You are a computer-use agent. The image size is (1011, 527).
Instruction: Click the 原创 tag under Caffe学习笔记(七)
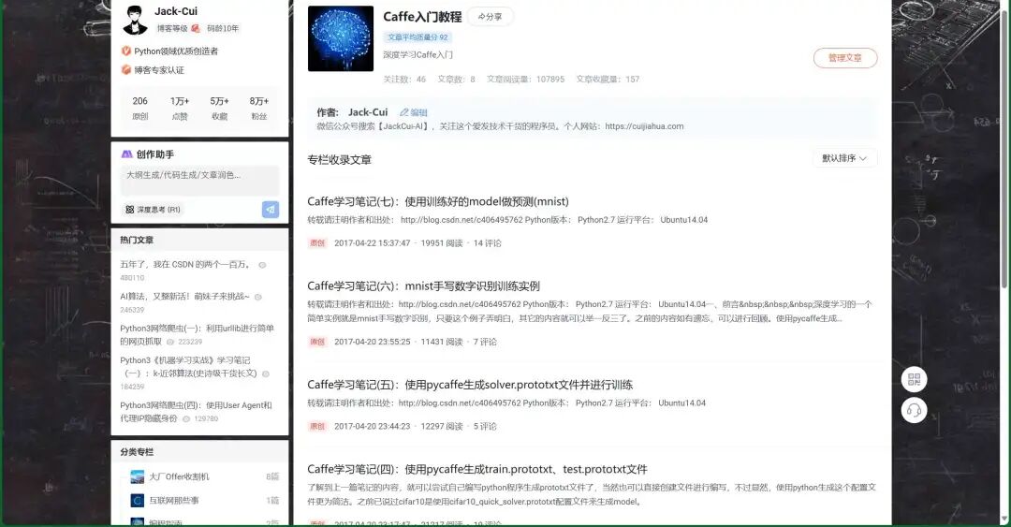(317, 243)
